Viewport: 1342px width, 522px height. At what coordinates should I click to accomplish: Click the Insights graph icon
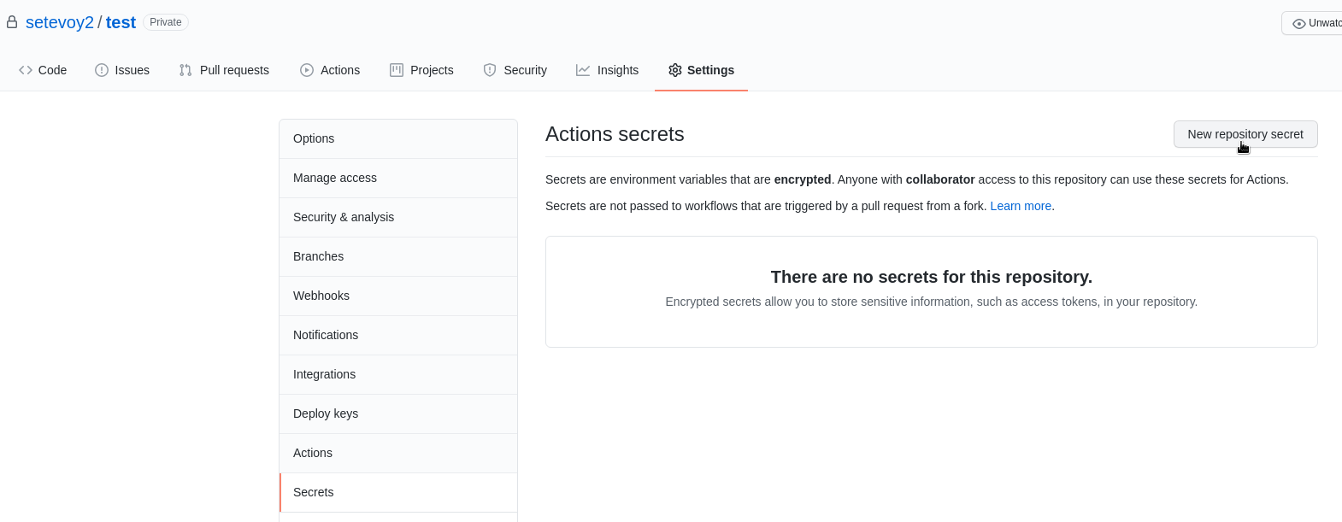[x=583, y=70]
